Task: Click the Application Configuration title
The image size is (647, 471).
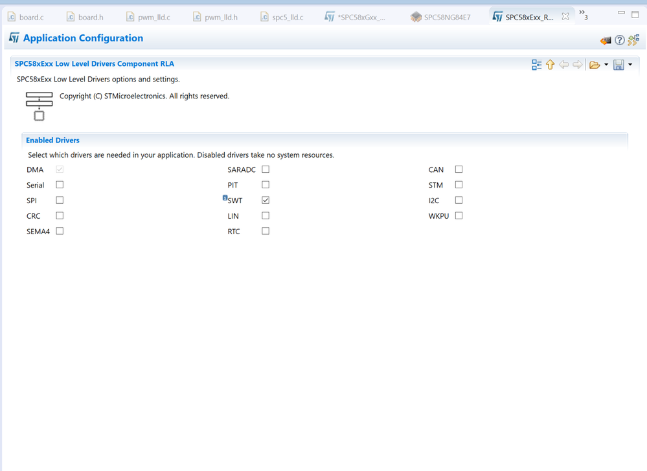Action: (x=83, y=38)
